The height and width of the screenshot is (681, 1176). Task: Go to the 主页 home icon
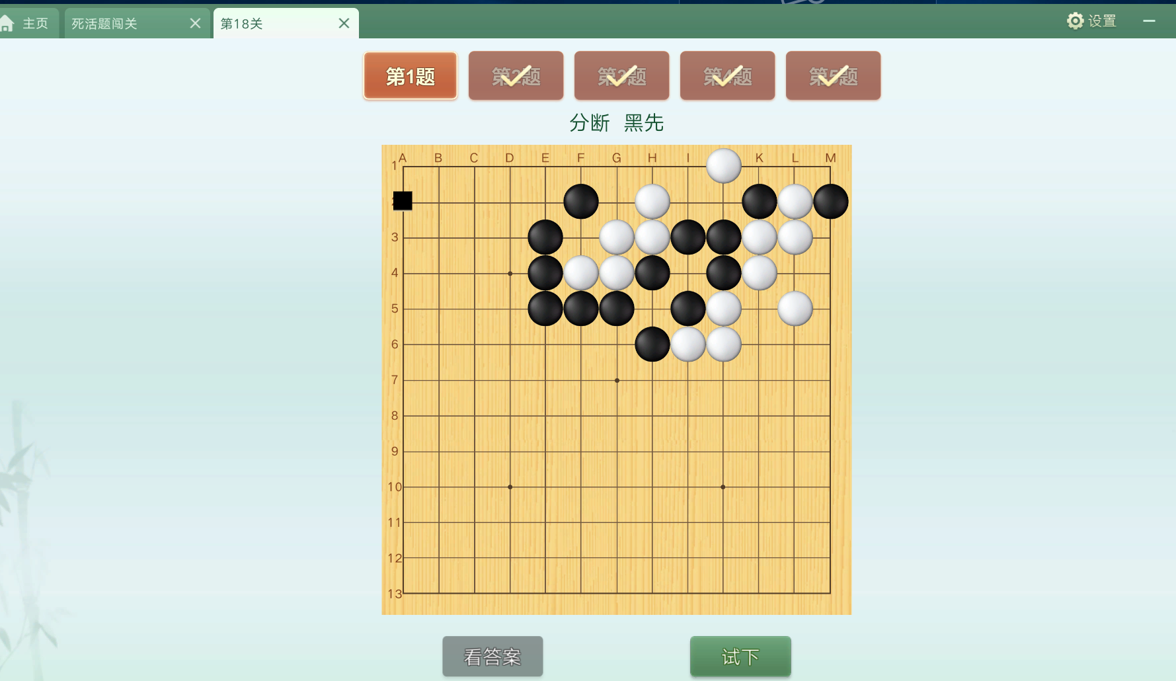[7, 24]
